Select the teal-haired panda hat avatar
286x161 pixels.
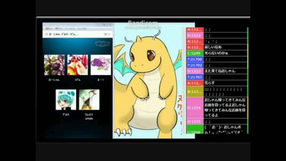pos(66,100)
